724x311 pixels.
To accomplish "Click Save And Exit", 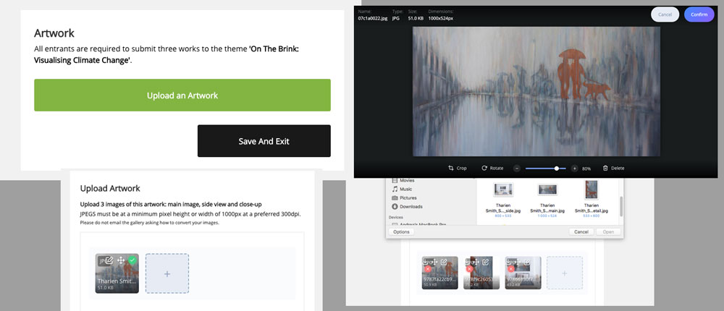I will coord(264,141).
